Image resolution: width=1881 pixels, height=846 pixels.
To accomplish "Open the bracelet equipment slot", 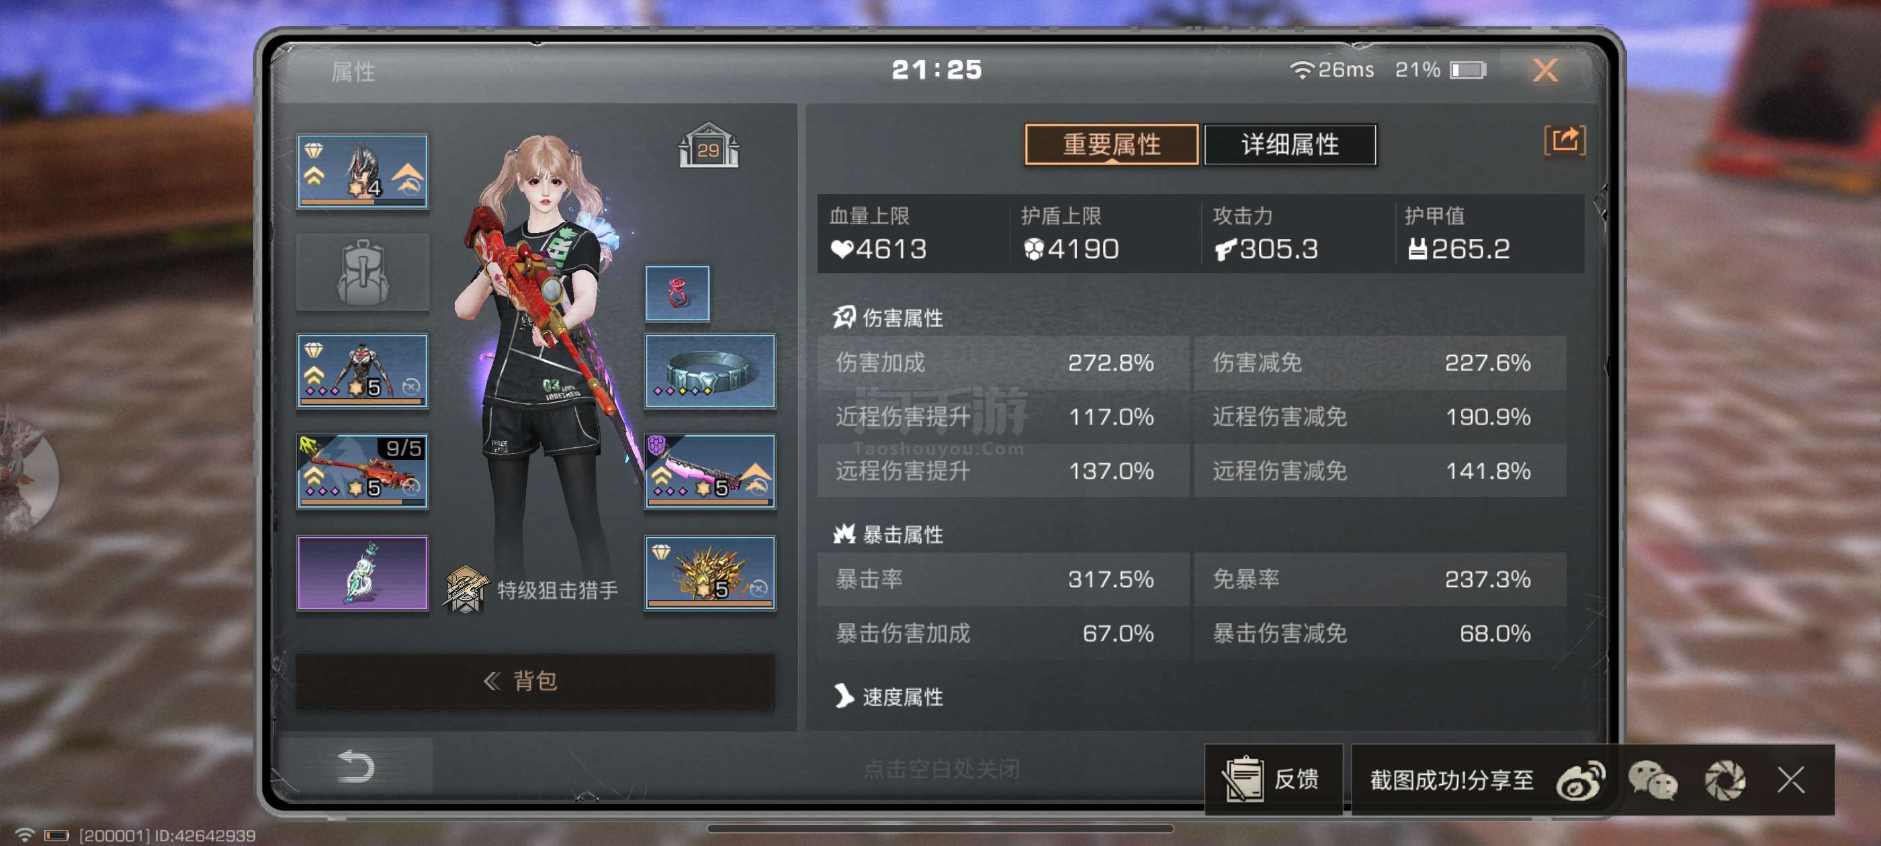I will [x=710, y=371].
